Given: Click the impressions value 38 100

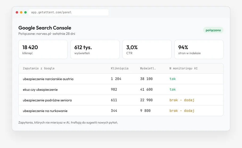Looking at the screenshot, I should 146,79.
